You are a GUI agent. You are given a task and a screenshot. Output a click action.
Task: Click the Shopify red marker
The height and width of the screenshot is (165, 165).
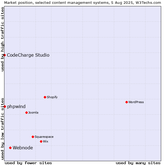45,97
